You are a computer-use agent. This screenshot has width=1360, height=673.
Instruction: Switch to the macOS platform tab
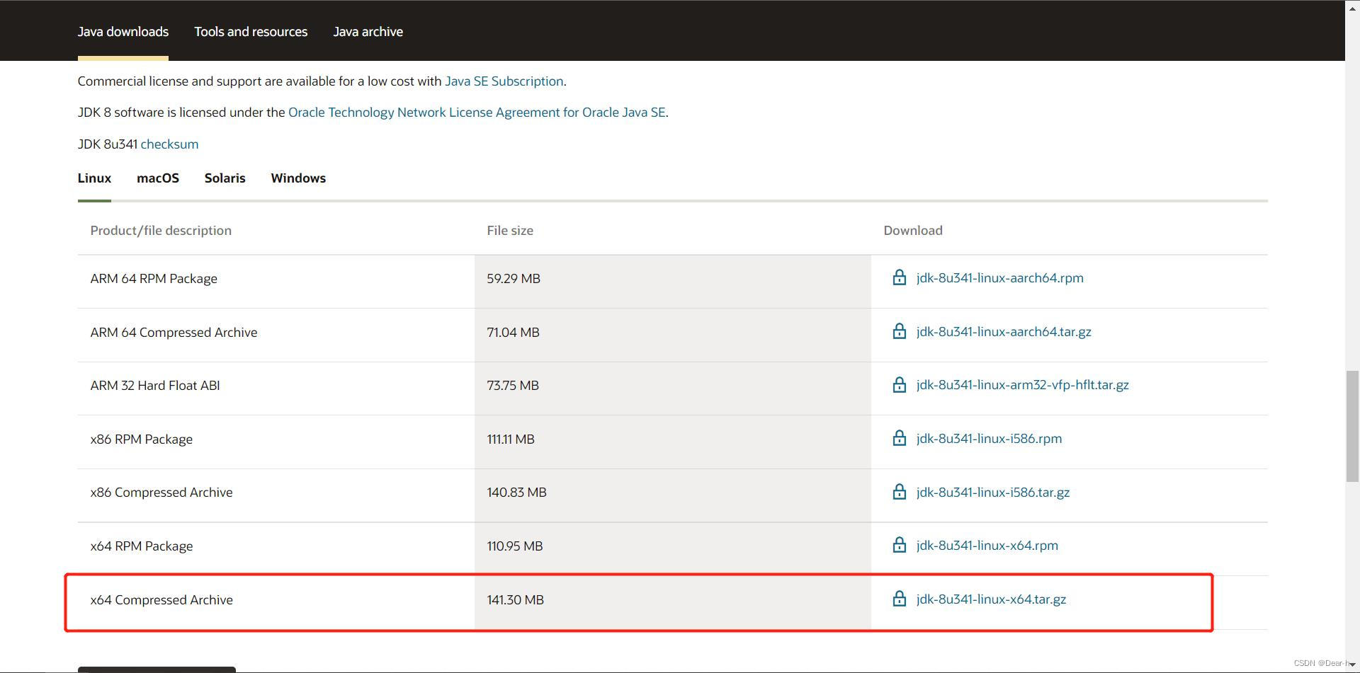pyautogui.click(x=158, y=178)
